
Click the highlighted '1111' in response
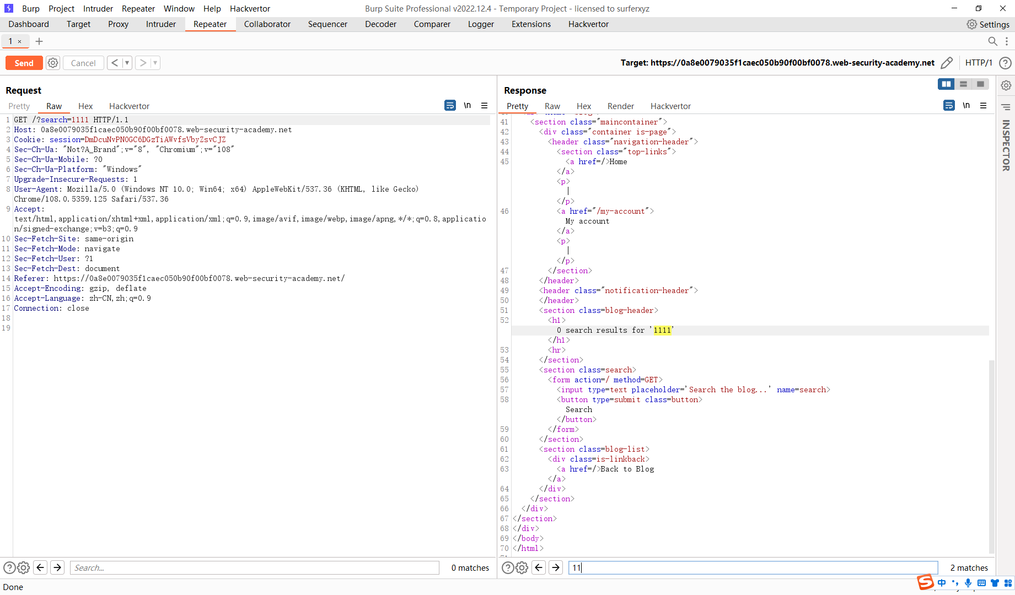(662, 330)
